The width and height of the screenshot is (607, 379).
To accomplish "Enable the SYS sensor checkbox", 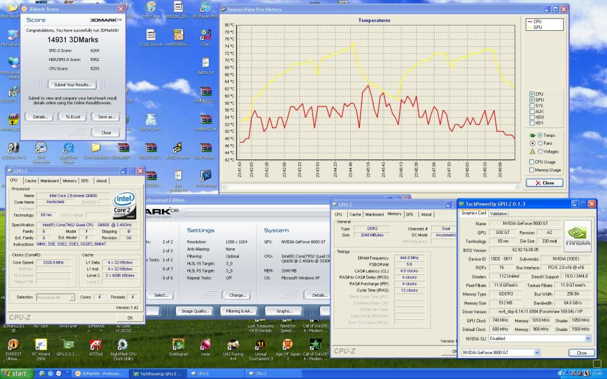I will pos(532,105).
